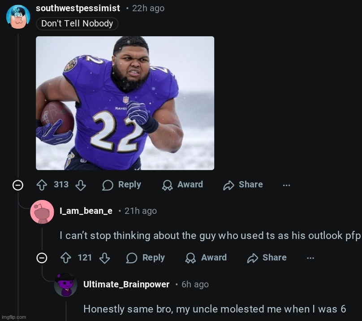Open southwestpessimist's avatar profile

(18, 17)
